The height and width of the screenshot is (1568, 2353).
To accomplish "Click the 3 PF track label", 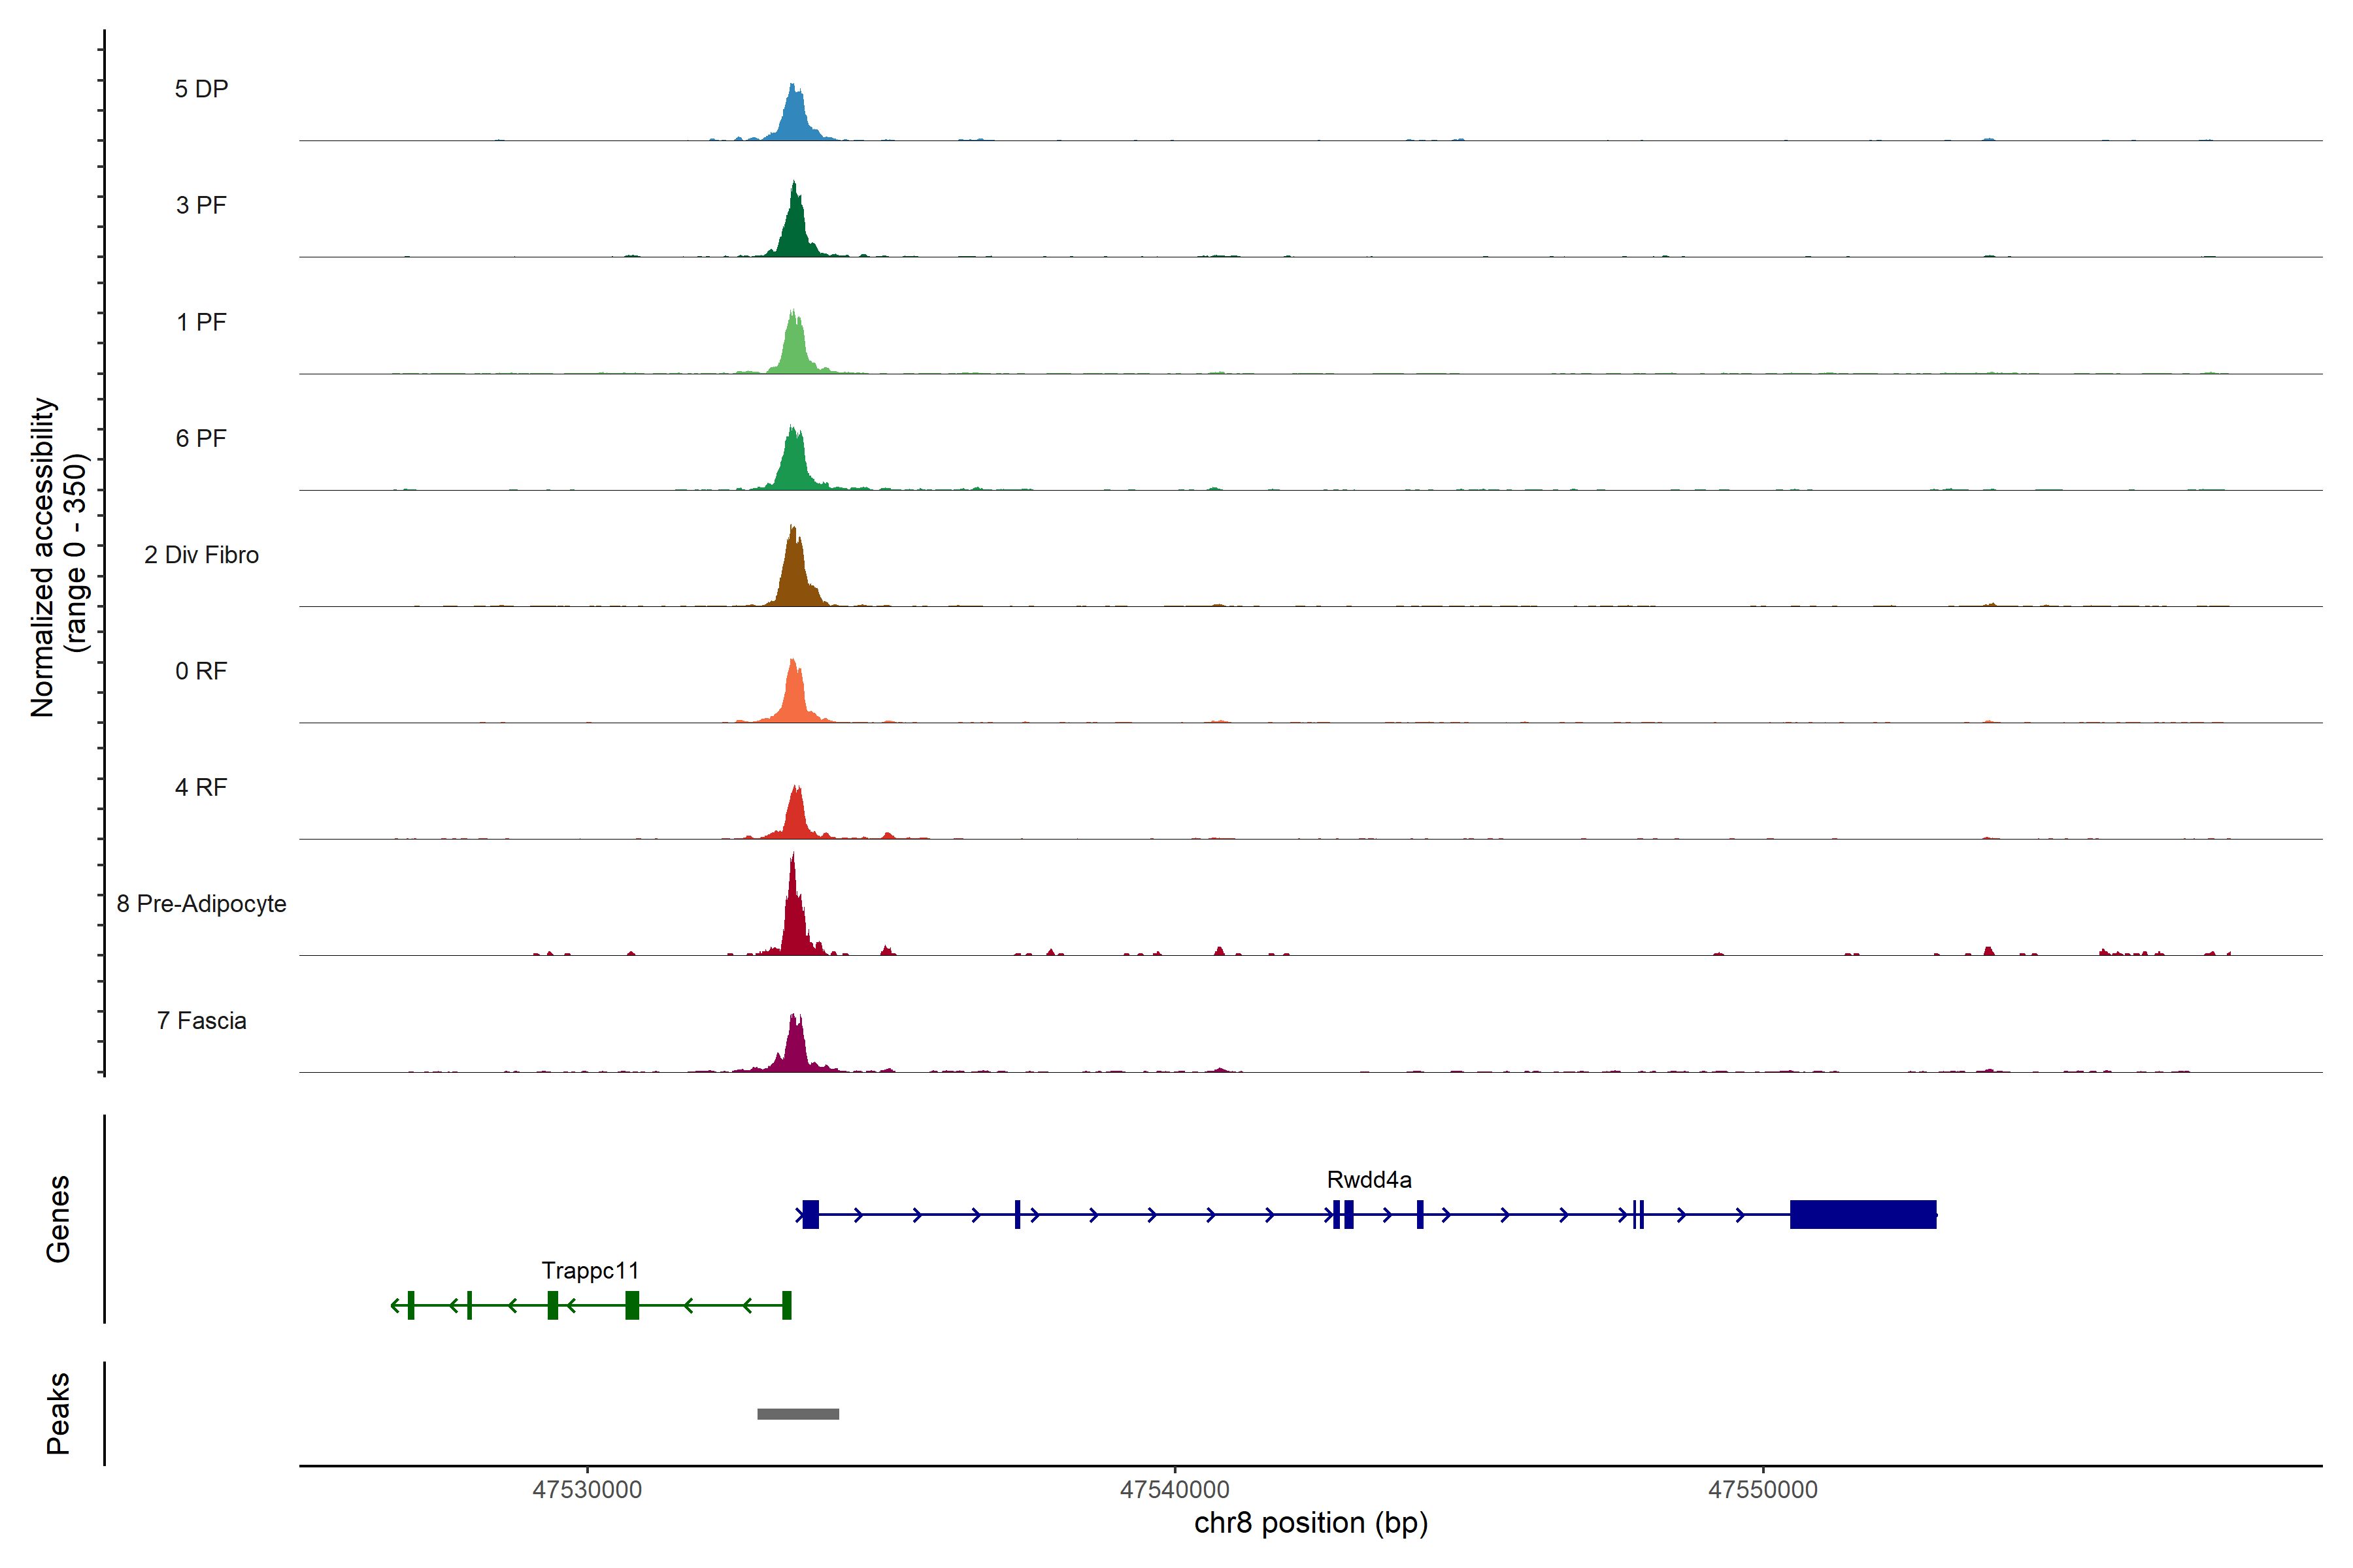I will click(201, 205).
